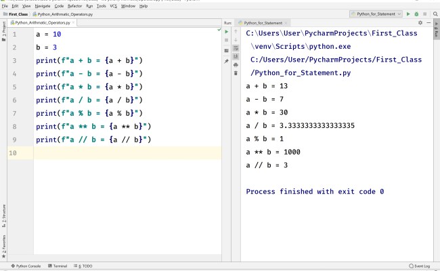Open the Edit menu
This screenshot has height=271, width=440.
pos(15,6)
